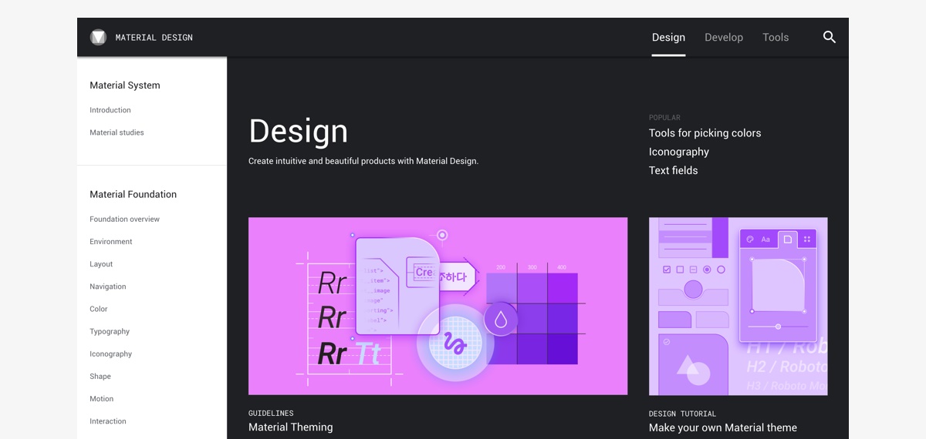926x439 pixels.
Task: Go to the Environment section
Action: point(111,241)
